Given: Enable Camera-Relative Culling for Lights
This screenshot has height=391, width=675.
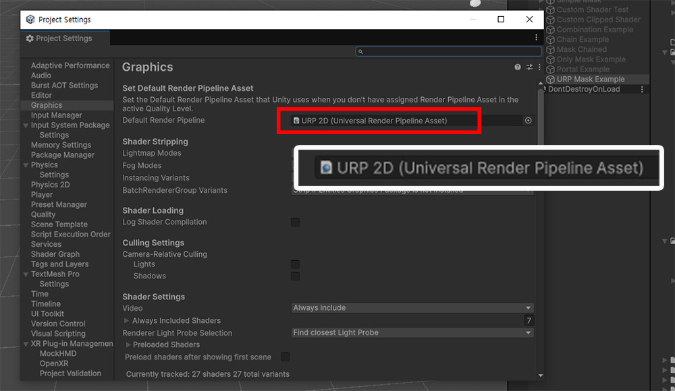Looking at the screenshot, I should (x=296, y=264).
